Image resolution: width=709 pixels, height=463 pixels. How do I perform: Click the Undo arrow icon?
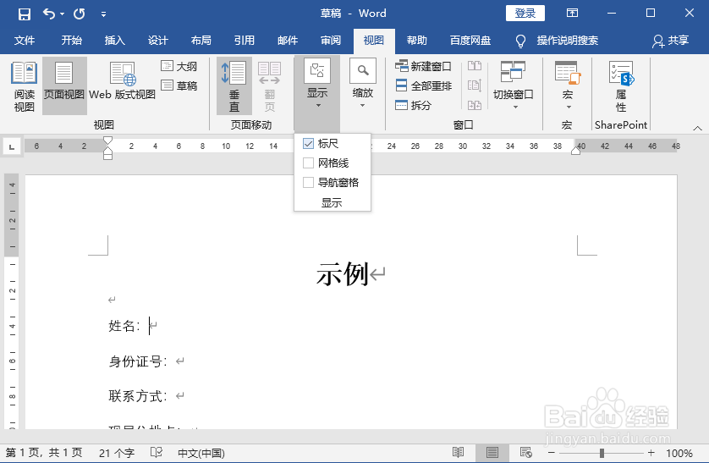49,14
